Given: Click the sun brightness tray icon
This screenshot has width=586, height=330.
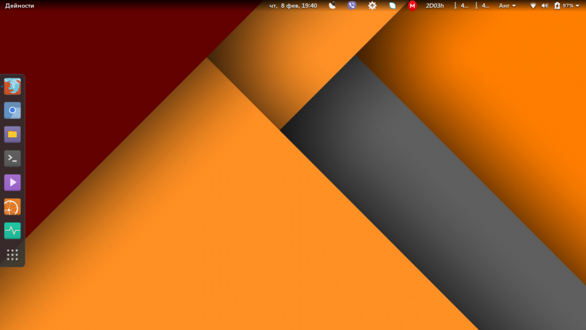Looking at the screenshot, I should (372, 6).
